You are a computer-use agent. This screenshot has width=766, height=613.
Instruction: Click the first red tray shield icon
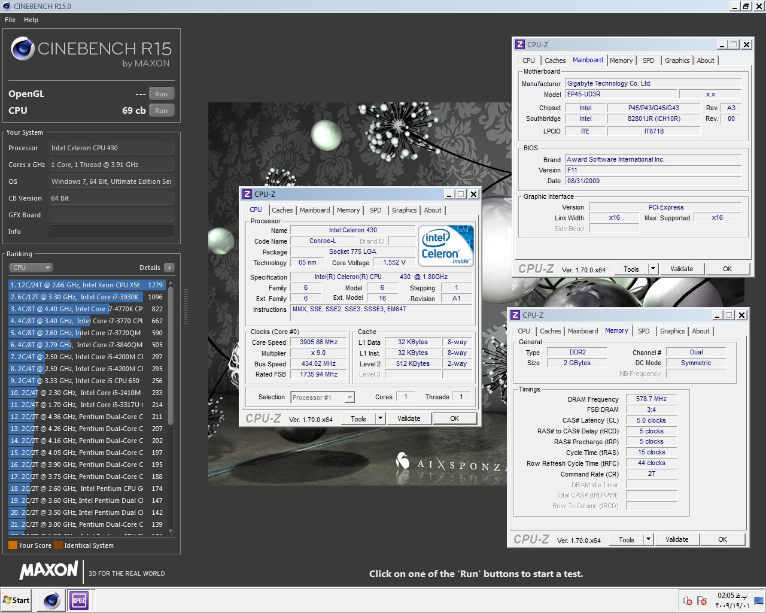[x=688, y=600]
